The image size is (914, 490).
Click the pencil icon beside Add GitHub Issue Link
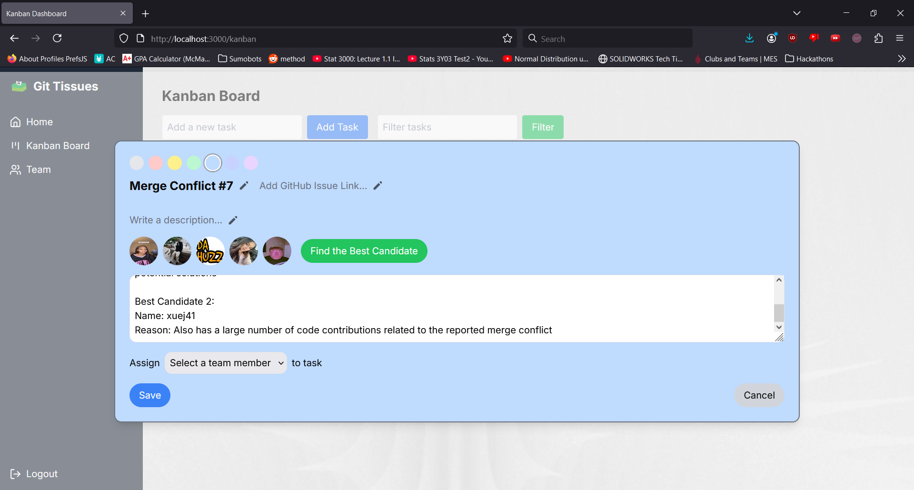pyautogui.click(x=378, y=186)
